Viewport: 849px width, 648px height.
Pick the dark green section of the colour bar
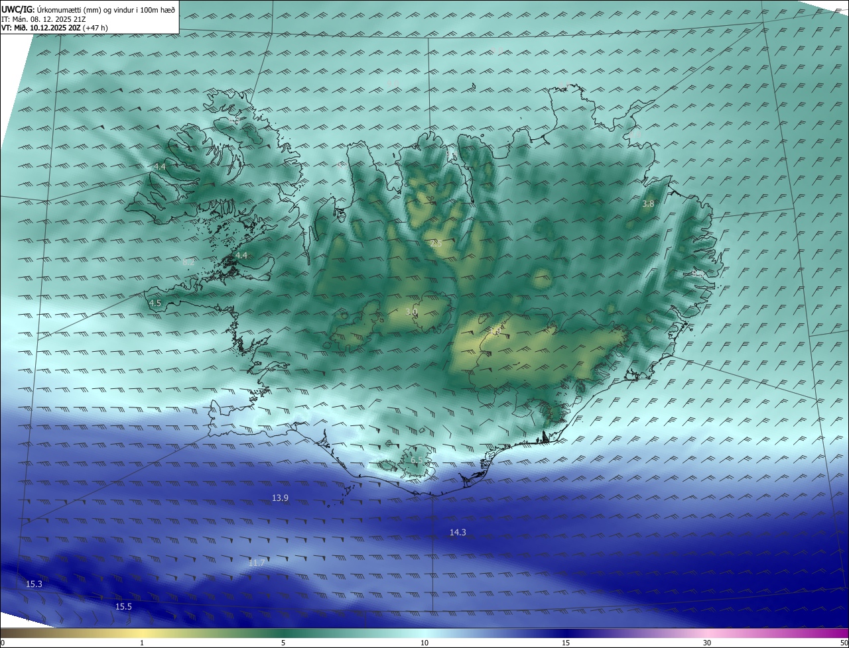coord(283,633)
